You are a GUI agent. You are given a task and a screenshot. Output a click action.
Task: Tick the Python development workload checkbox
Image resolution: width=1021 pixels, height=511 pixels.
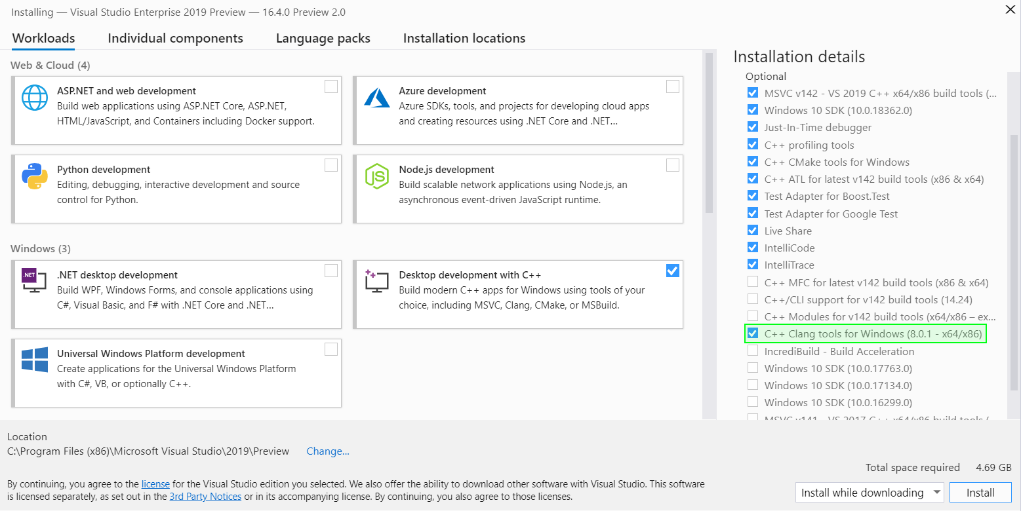(x=331, y=165)
